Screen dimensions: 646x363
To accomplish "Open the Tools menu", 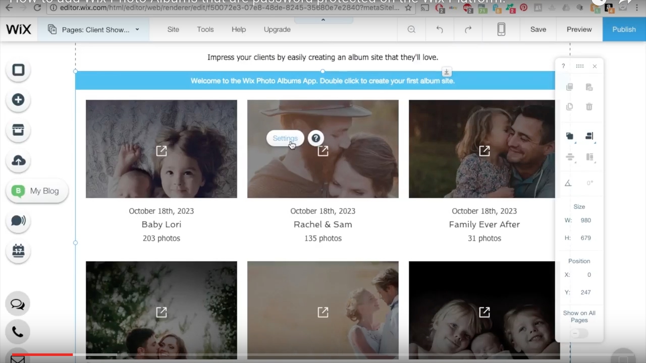I will point(205,29).
